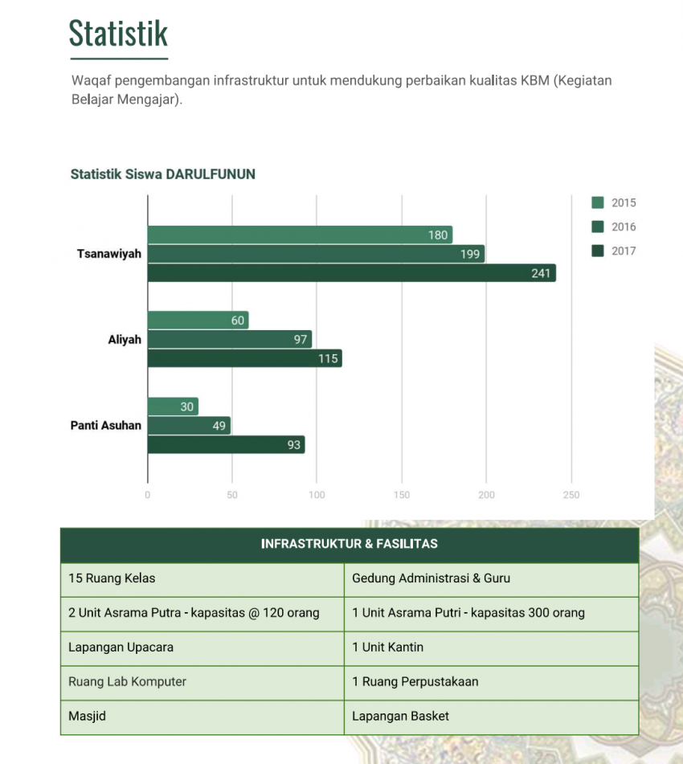Click the axis tick value 250
This screenshot has height=764, width=683.
click(571, 495)
